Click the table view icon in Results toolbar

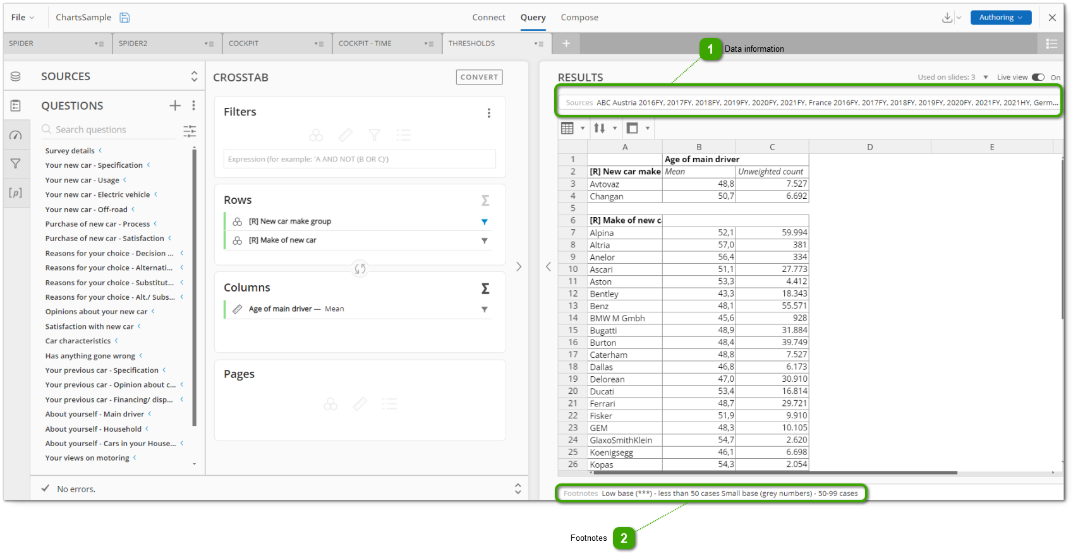click(567, 128)
